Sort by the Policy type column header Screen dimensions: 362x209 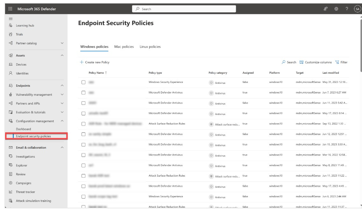[155, 73]
